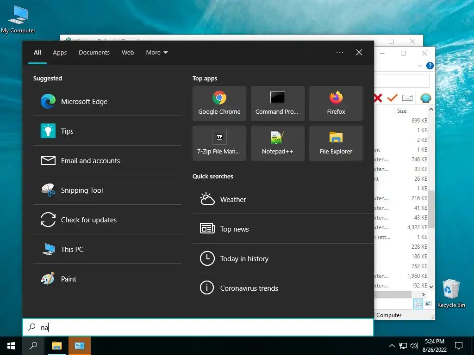This screenshot has height=355, width=474.
Task: Open the Windows Start button
Action: click(11, 346)
